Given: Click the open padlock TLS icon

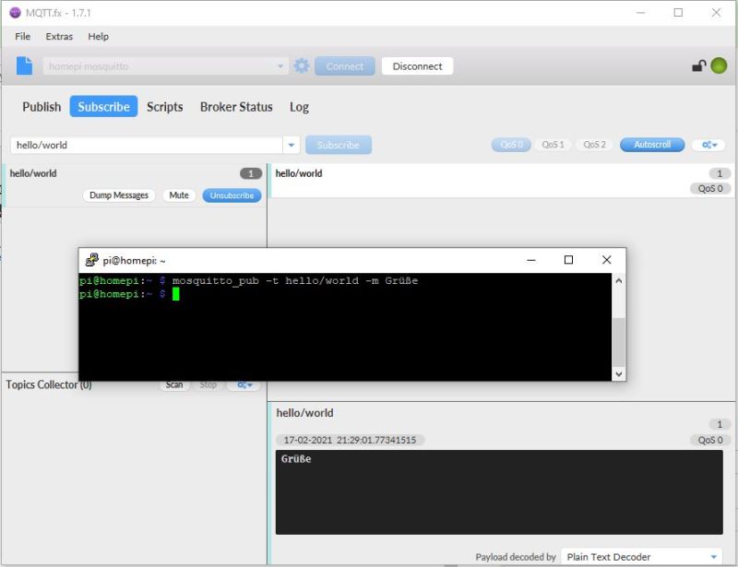Looking at the screenshot, I should 699,65.
